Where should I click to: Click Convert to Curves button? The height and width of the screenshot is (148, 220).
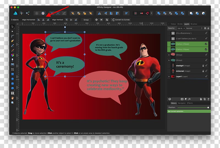[x=121, y=20]
